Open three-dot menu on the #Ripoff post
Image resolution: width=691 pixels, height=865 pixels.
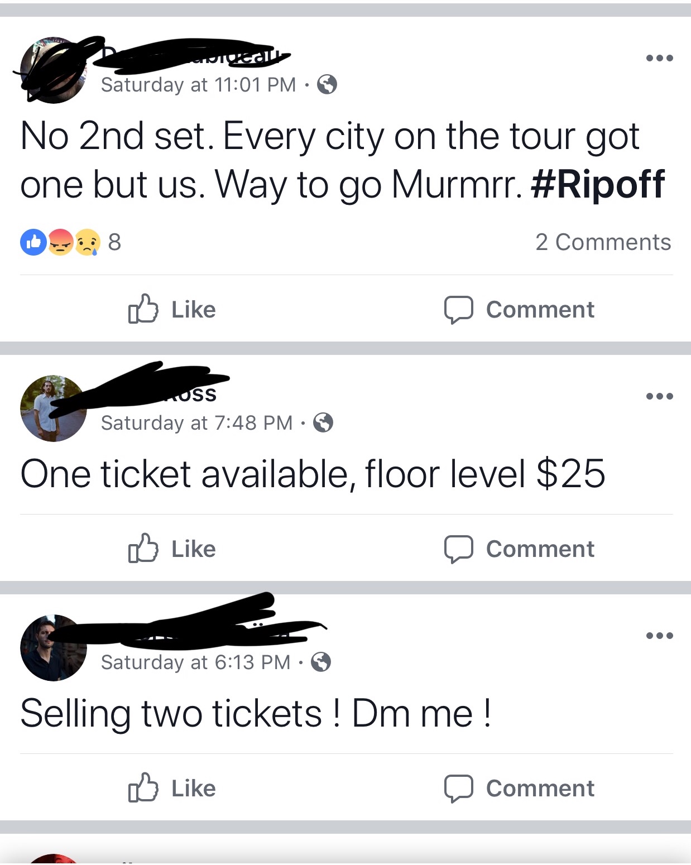coord(659,58)
